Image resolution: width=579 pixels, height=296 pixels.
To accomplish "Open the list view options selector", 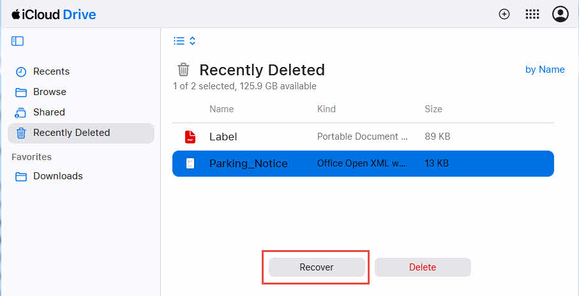I will pos(184,41).
